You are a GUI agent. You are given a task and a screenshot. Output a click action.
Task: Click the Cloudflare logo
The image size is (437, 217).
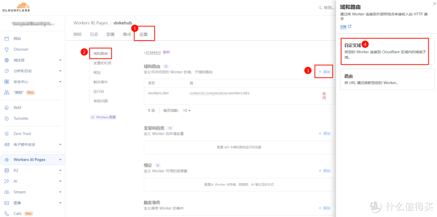click(x=16, y=7)
